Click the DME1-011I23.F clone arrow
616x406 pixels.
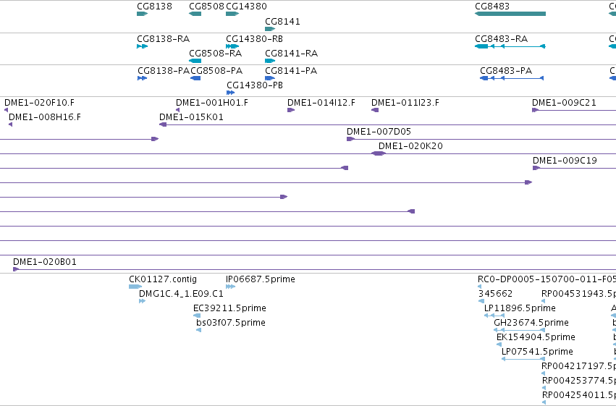tap(375, 110)
